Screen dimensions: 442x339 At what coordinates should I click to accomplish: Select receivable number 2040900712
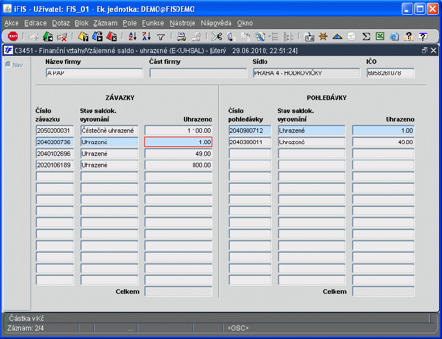click(x=250, y=131)
